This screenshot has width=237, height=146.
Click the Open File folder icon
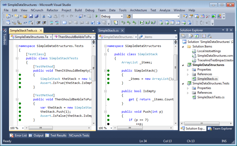click(25, 16)
